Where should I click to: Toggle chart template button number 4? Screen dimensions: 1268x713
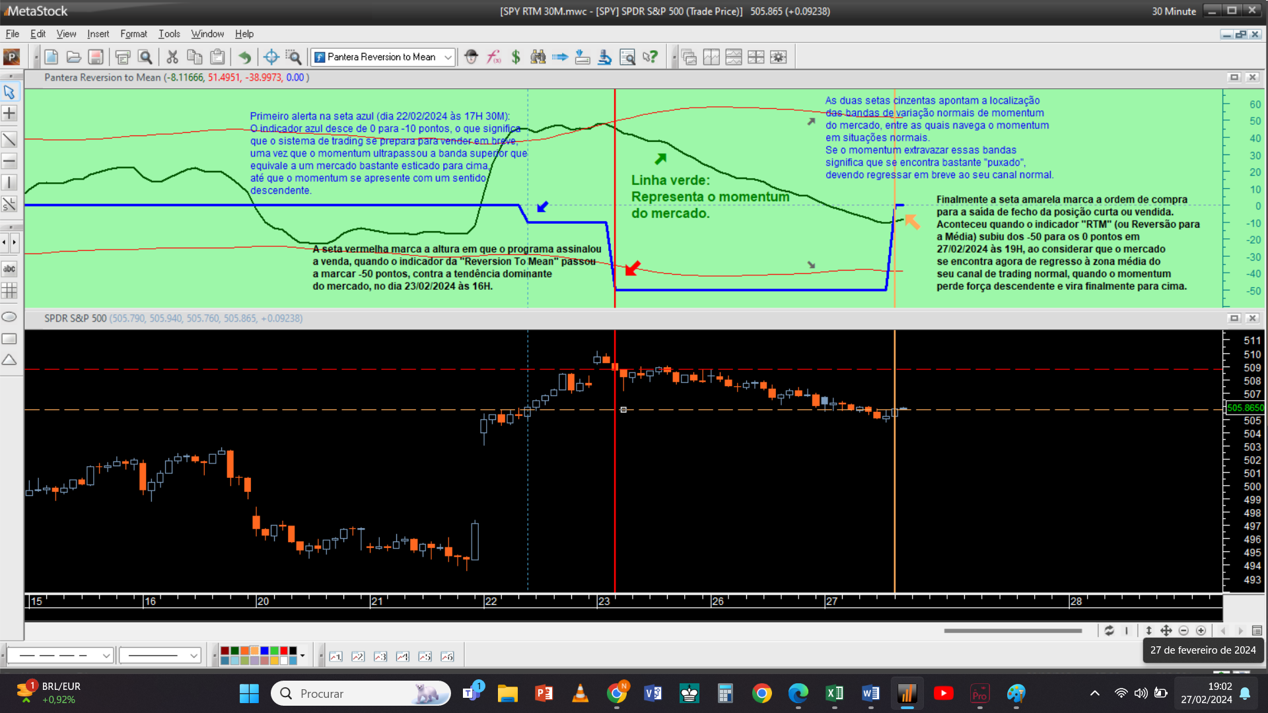click(x=402, y=656)
